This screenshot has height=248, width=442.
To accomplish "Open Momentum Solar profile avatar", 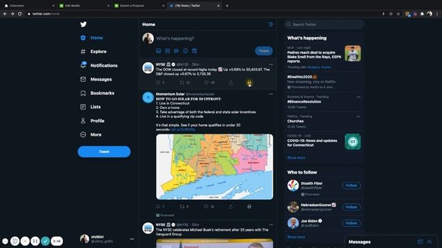I will tap(148, 98).
